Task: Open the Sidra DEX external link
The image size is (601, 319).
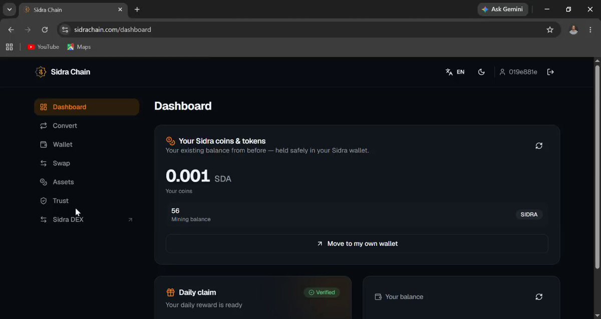Action: [87, 219]
